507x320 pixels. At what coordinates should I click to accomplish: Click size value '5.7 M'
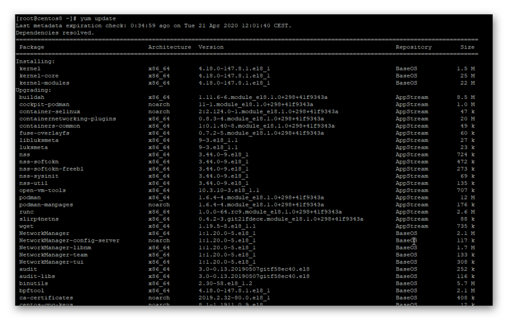pos(465,283)
